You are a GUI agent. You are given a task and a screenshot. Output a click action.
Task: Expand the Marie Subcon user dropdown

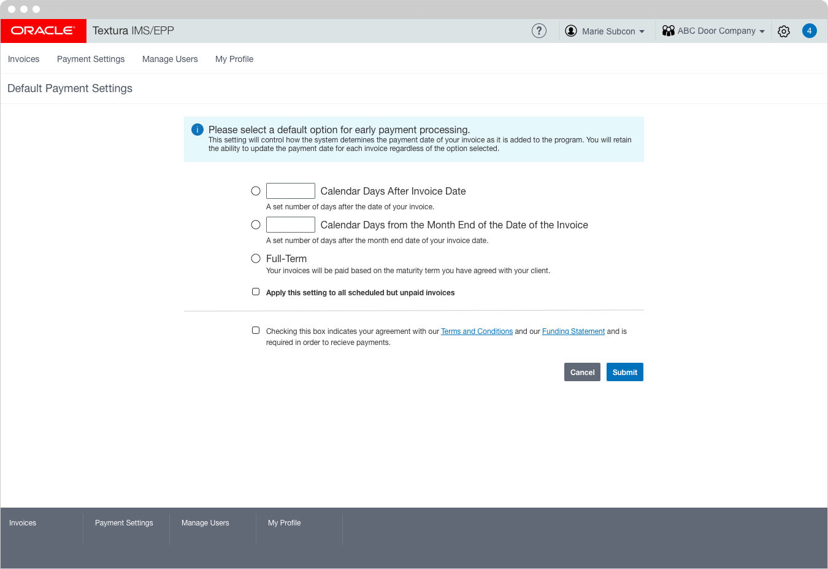[x=642, y=31]
